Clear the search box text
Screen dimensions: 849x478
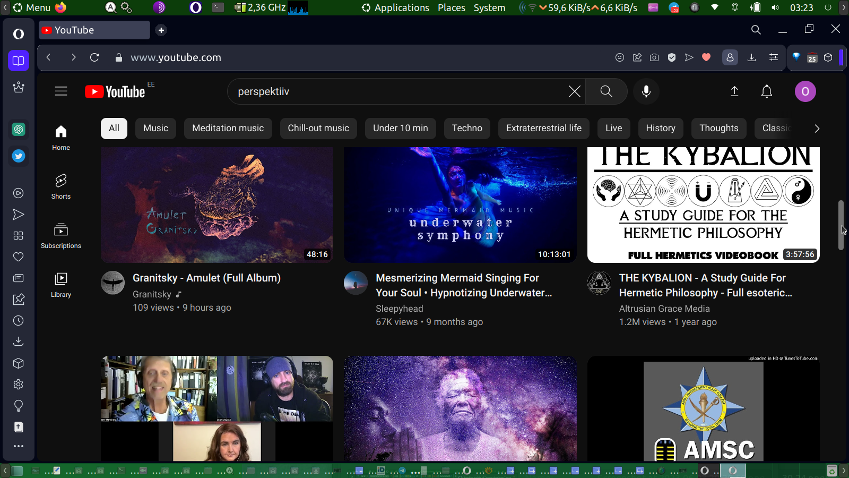click(x=574, y=91)
